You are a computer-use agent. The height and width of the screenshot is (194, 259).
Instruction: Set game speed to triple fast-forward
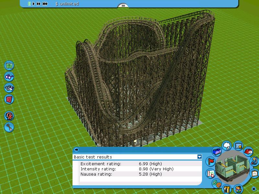[45, 4]
